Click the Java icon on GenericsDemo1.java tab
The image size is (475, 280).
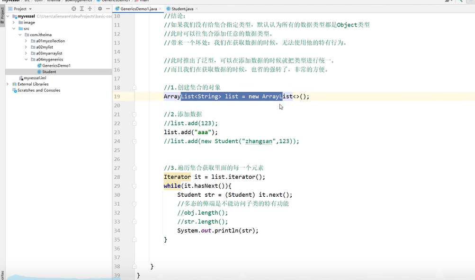[118, 8]
